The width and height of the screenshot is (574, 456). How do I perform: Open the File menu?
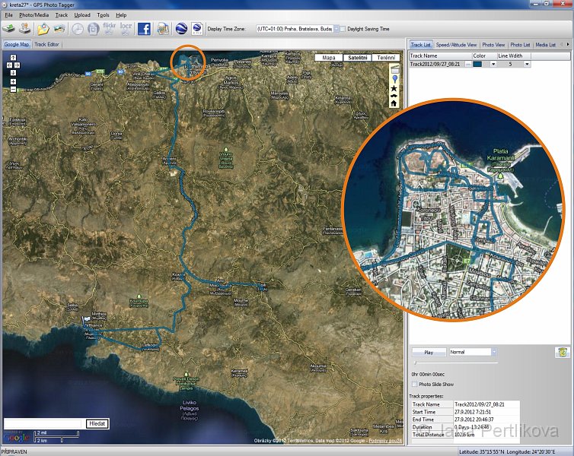coord(9,15)
